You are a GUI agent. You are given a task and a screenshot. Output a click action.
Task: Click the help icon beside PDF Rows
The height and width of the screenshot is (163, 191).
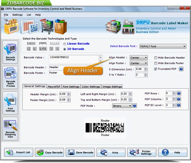tap(179, 93)
